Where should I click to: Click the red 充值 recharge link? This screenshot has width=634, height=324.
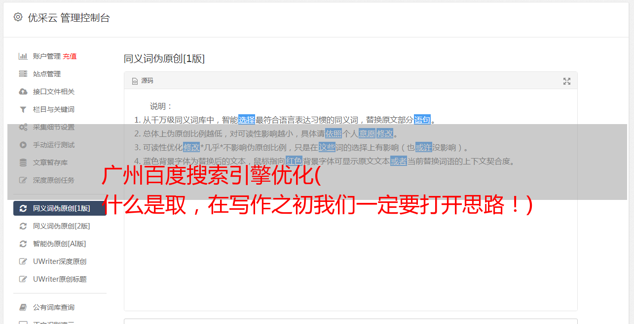click(x=70, y=56)
